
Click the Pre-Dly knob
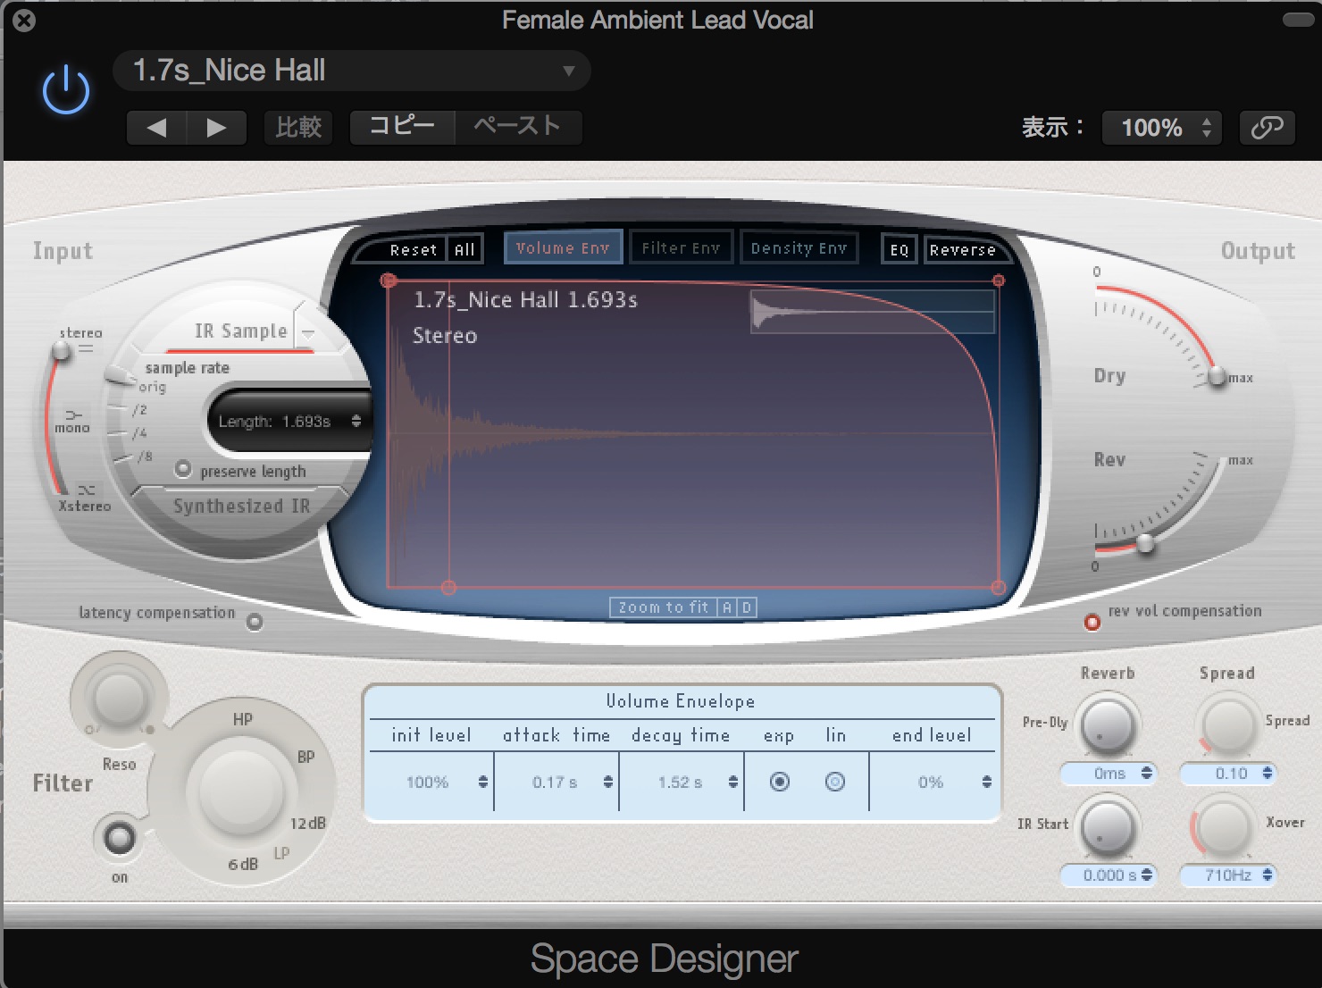(1108, 724)
